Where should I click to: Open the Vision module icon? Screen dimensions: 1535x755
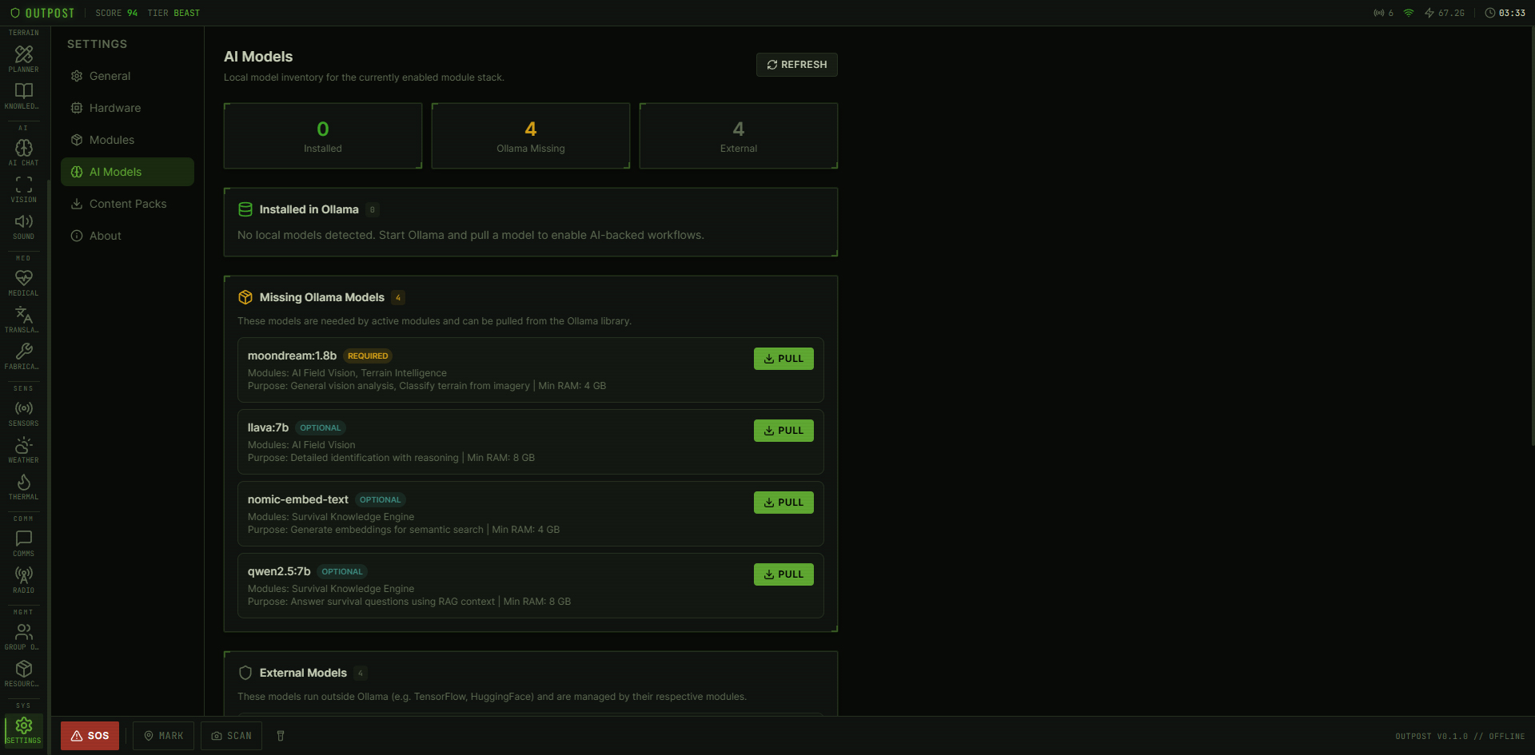click(24, 189)
